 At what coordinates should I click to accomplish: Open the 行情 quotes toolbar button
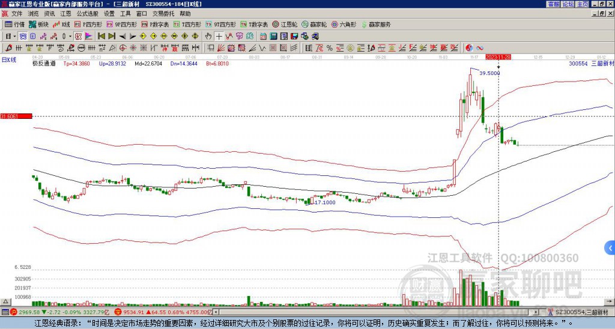14,24
